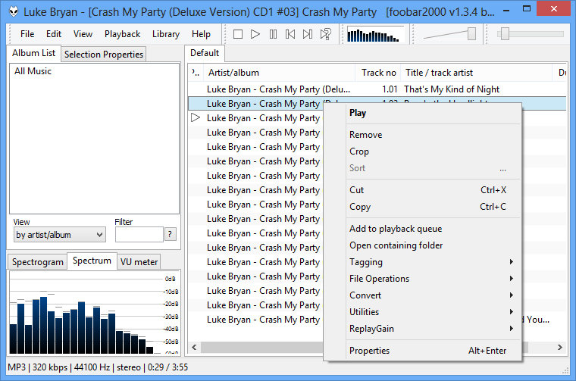Expand the ReplayGain submenu
Viewport: 576px width, 381px height.
coord(423,329)
